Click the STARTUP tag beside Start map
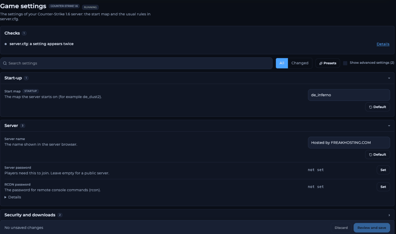This screenshot has width=396, height=234. point(30,91)
